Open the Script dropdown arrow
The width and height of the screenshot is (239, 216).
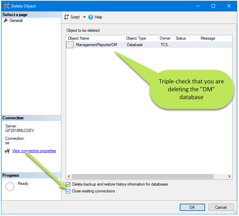pyautogui.click(x=84, y=17)
